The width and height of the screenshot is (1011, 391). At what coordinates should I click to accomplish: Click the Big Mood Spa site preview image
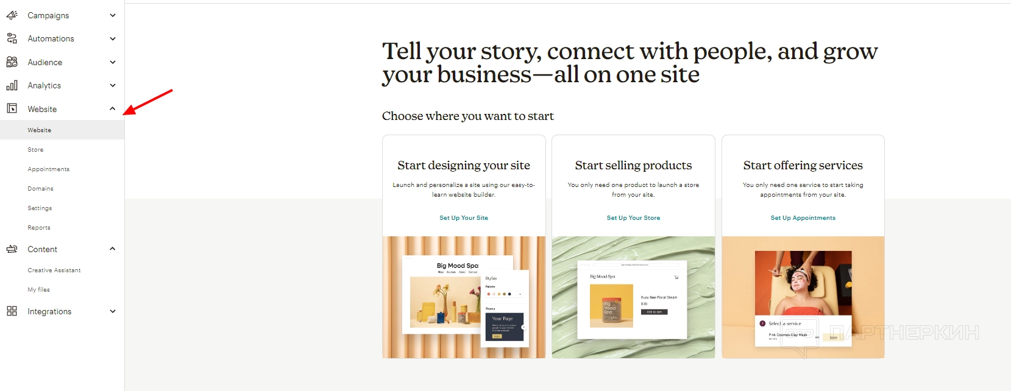click(x=464, y=297)
